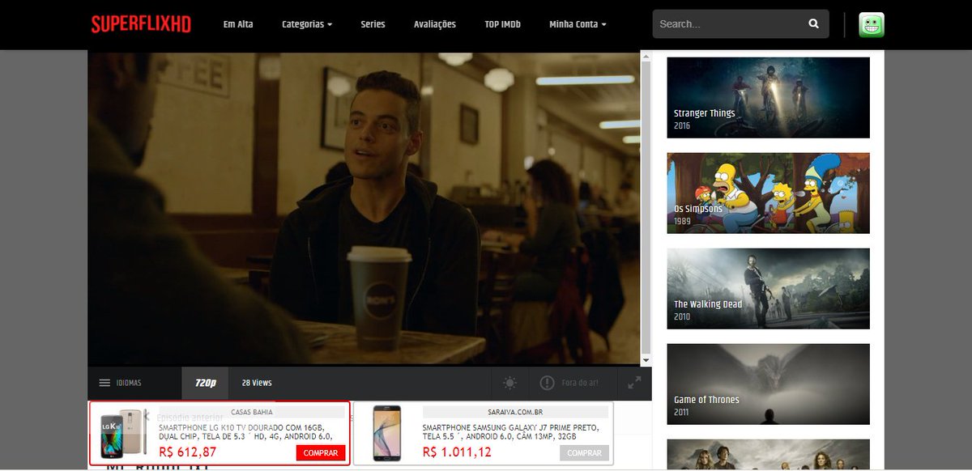Toggle the lights-off sun icon
This screenshot has width=972, height=471.
click(x=509, y=383)
